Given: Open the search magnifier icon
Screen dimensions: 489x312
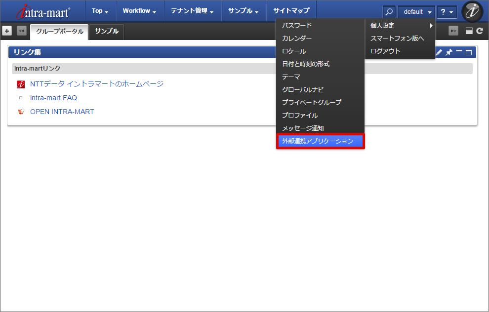Looking at the screenshot, I should [x=389, y=12].
